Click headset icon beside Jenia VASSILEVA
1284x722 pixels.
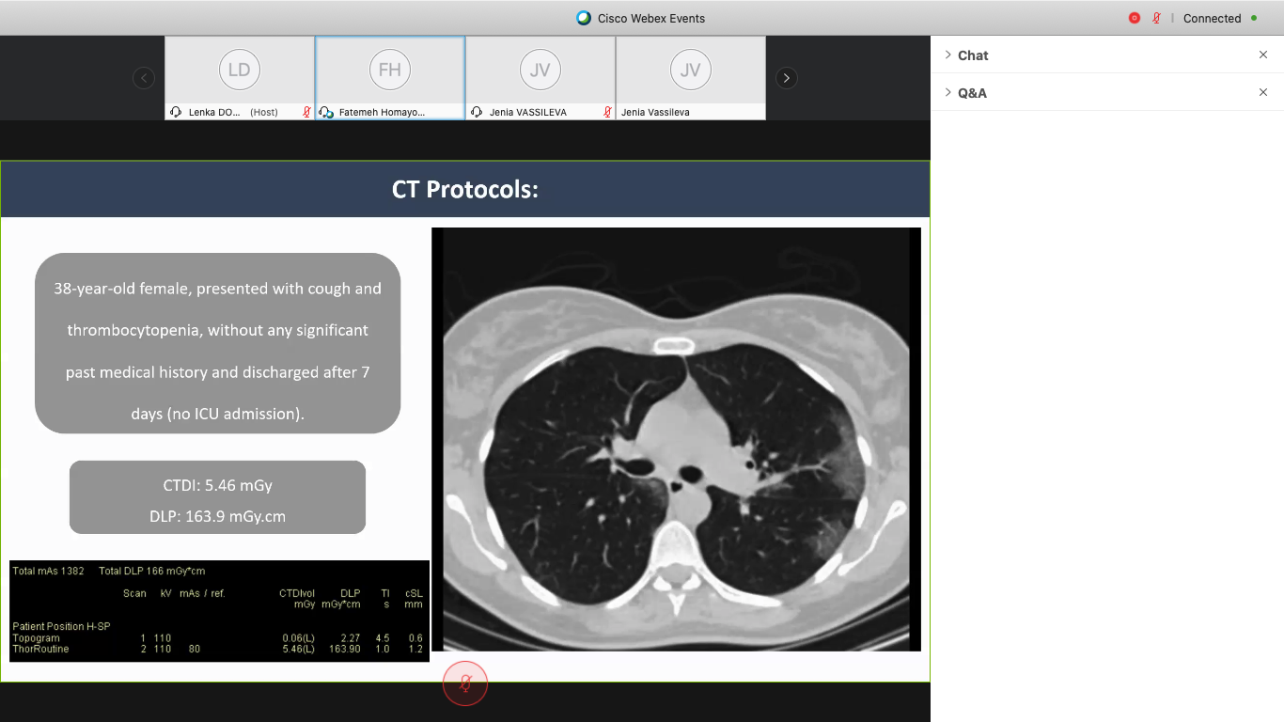coord(477,112)
